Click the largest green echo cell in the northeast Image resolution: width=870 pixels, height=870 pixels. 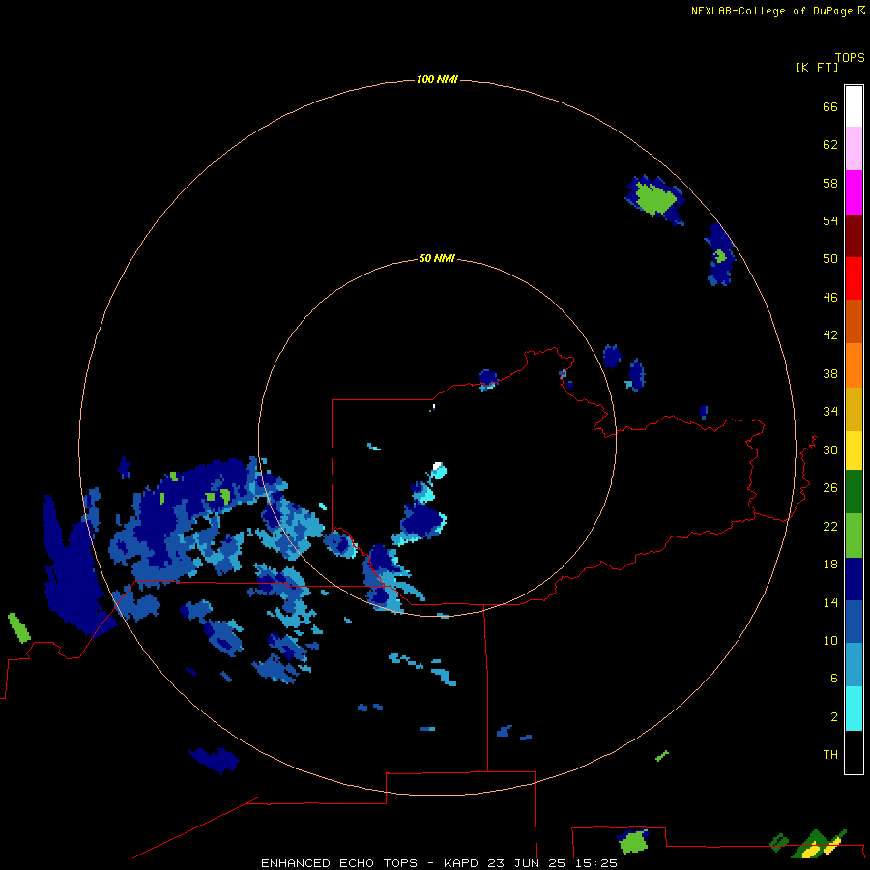click(655, 197)
